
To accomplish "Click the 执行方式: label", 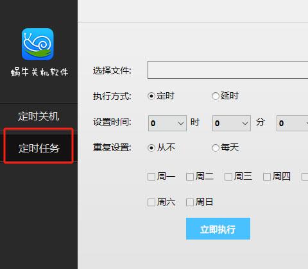I will point(112,96).
